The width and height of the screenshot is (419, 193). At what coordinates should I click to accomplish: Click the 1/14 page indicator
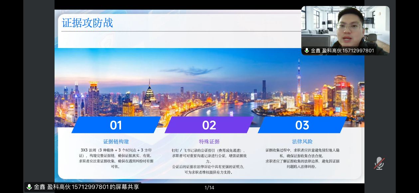tap(209, 188)
